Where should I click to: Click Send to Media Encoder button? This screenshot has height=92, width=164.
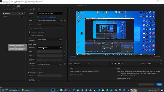point(147,84)
